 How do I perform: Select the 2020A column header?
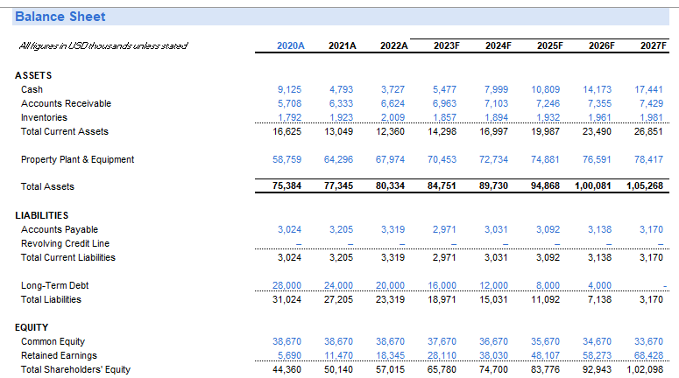[291, 45]
